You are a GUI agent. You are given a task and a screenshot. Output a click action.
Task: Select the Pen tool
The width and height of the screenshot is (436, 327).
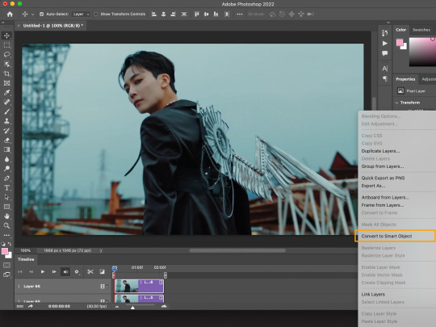point(6,178)
